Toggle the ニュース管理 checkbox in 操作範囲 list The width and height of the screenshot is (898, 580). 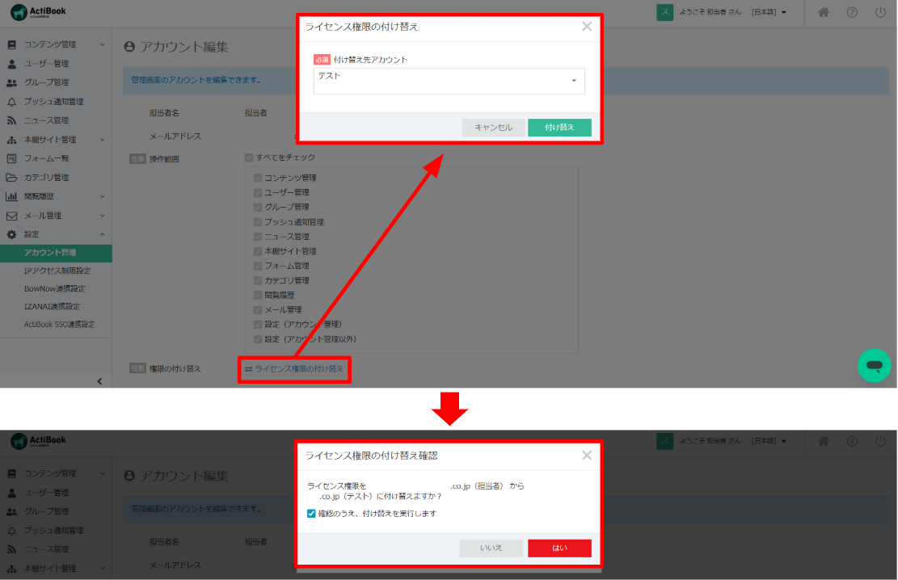(x=258, y=237)
